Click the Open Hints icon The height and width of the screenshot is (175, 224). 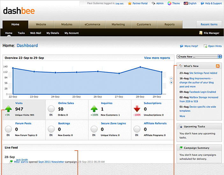pos(205,46)
